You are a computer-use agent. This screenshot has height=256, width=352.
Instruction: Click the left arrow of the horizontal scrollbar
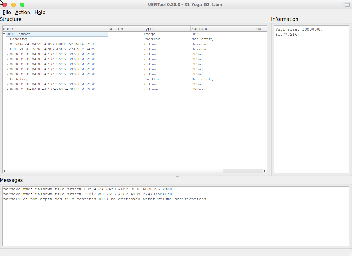coord(4,171)
